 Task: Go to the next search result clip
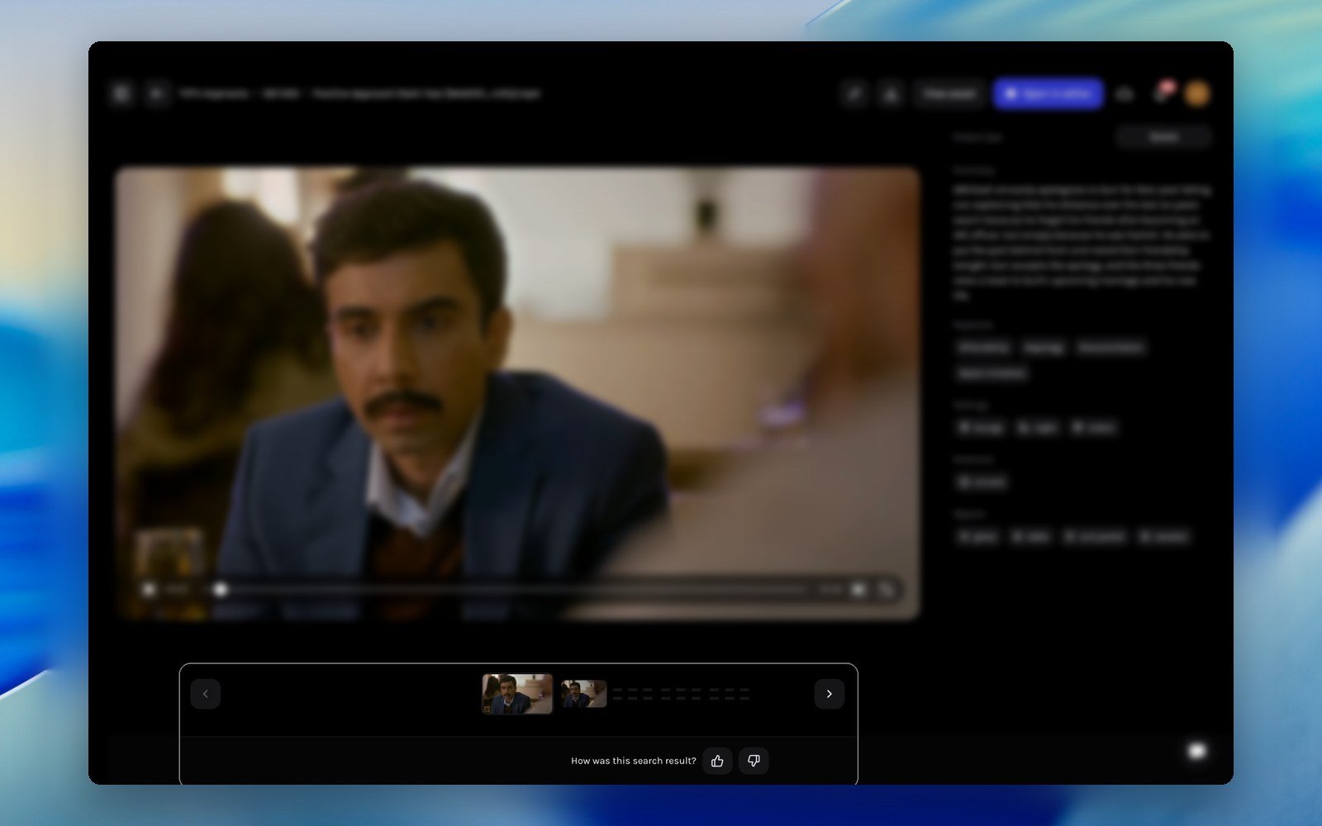point(829,694)
